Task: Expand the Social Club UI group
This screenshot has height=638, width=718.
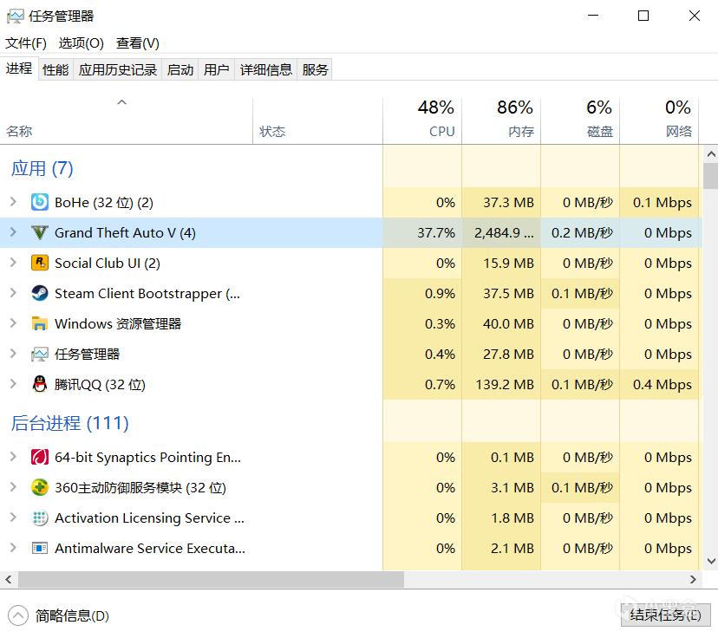Action: [13, 263]
